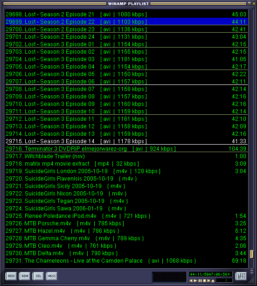The height and width of the screenshot is (286, 257).
Task: Open the ADD menu button
Action: tap(11, 276)
